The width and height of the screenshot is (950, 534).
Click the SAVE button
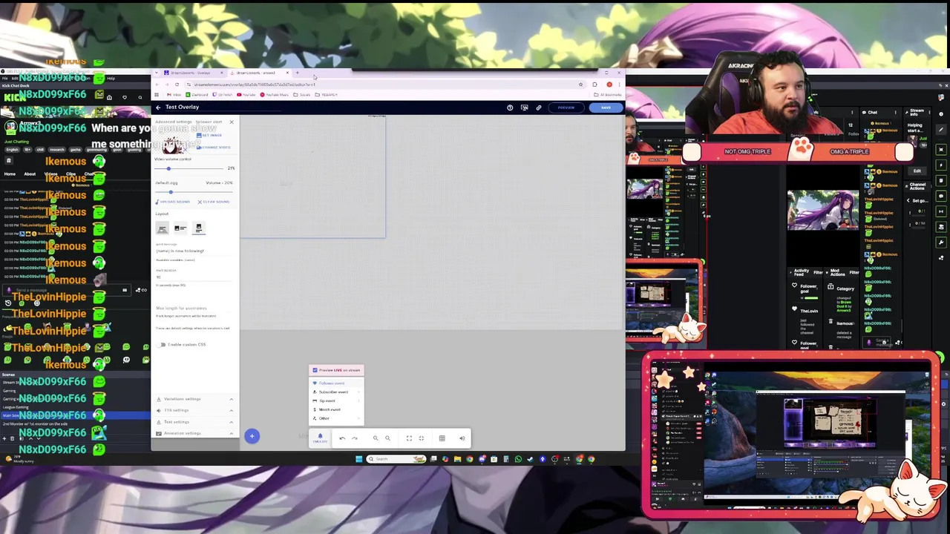[x=606, y=108]
